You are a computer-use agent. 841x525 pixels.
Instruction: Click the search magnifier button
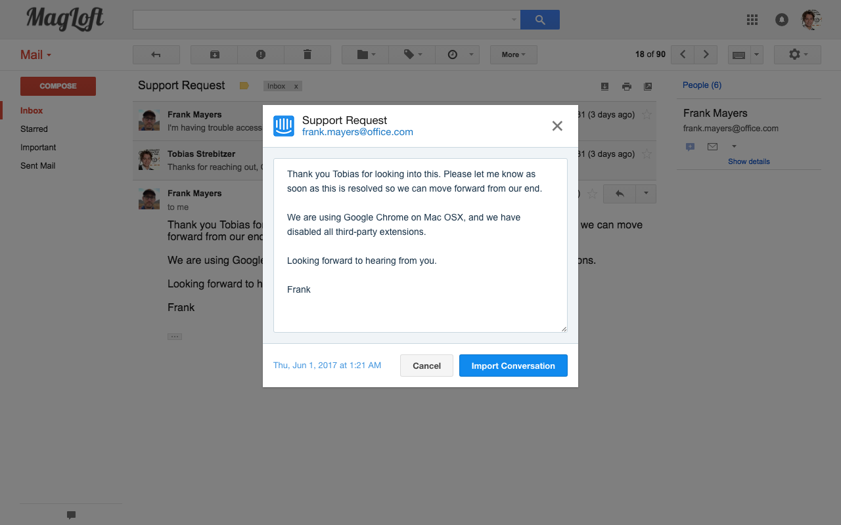(x=540, y=20)
